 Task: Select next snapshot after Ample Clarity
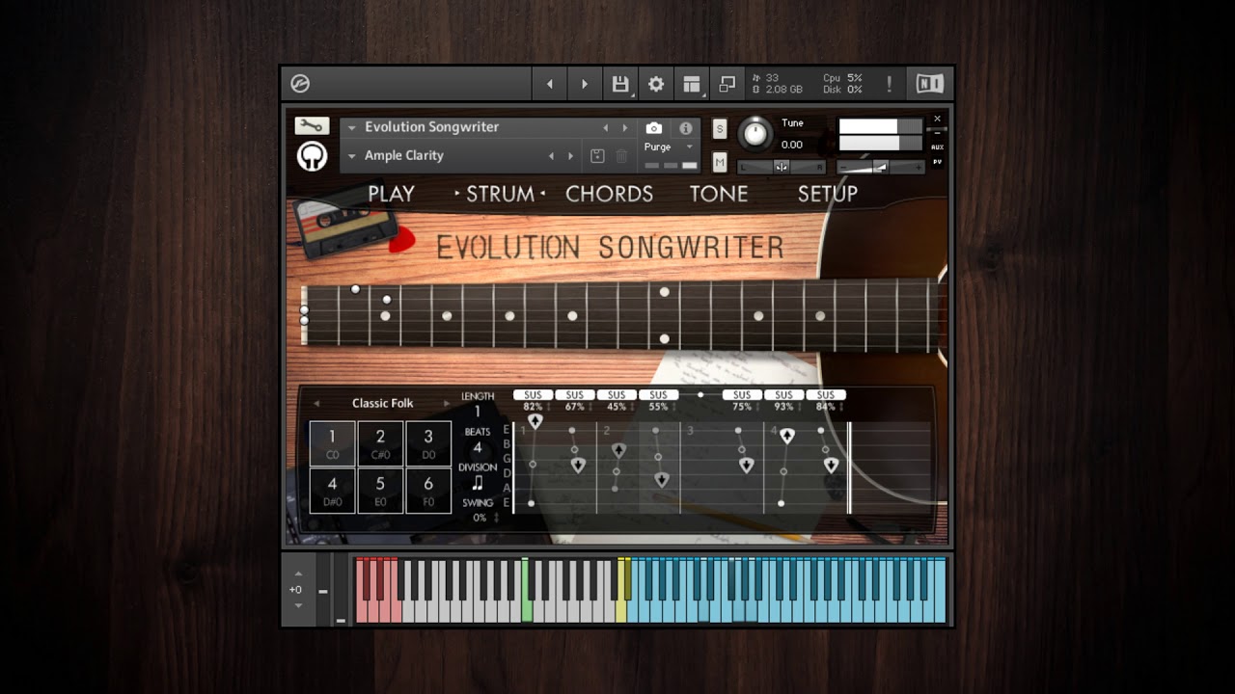[x=570, y=156]
